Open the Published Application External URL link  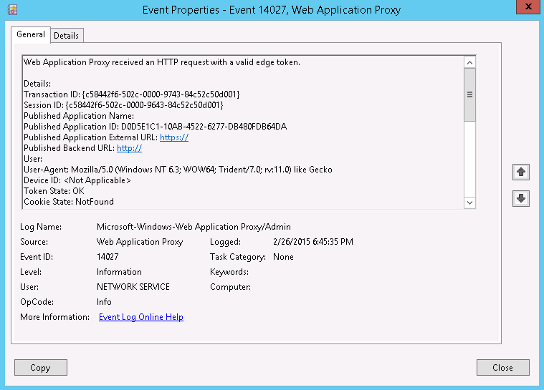(173, 137)
